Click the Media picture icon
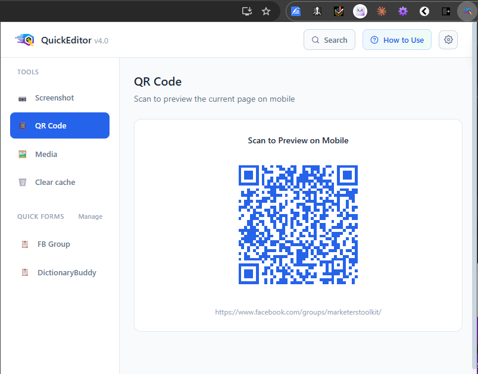 pyautogui.click(x=22, y=154)
